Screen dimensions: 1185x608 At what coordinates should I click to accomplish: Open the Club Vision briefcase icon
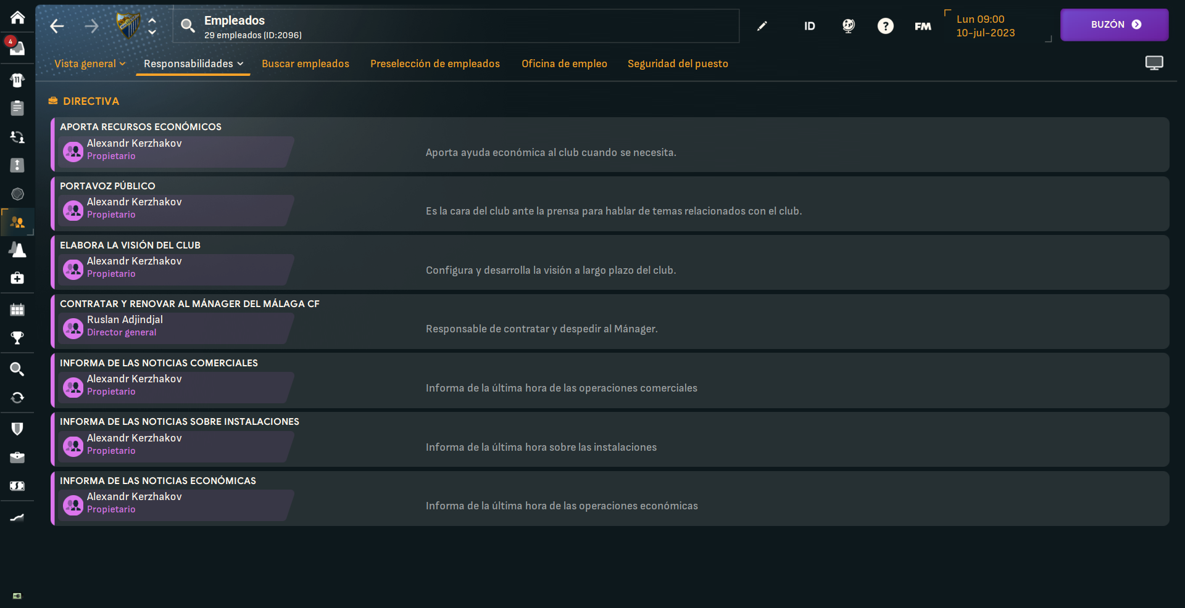[17, 458]
